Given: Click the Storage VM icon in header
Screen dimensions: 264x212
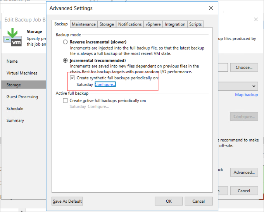Looking at the screenshot, I should click(12, 36).
